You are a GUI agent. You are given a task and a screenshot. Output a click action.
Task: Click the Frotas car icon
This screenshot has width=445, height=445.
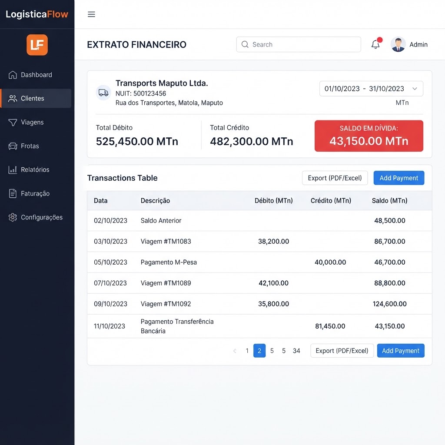(13, 146)
